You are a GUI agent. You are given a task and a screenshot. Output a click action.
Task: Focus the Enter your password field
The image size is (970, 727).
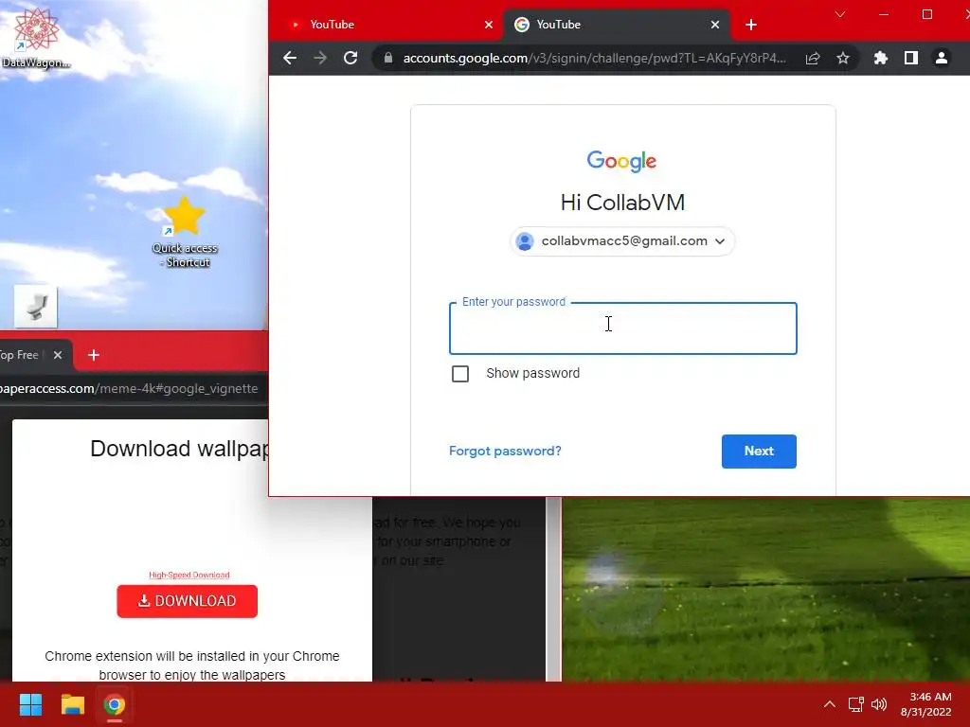point(623,328)
